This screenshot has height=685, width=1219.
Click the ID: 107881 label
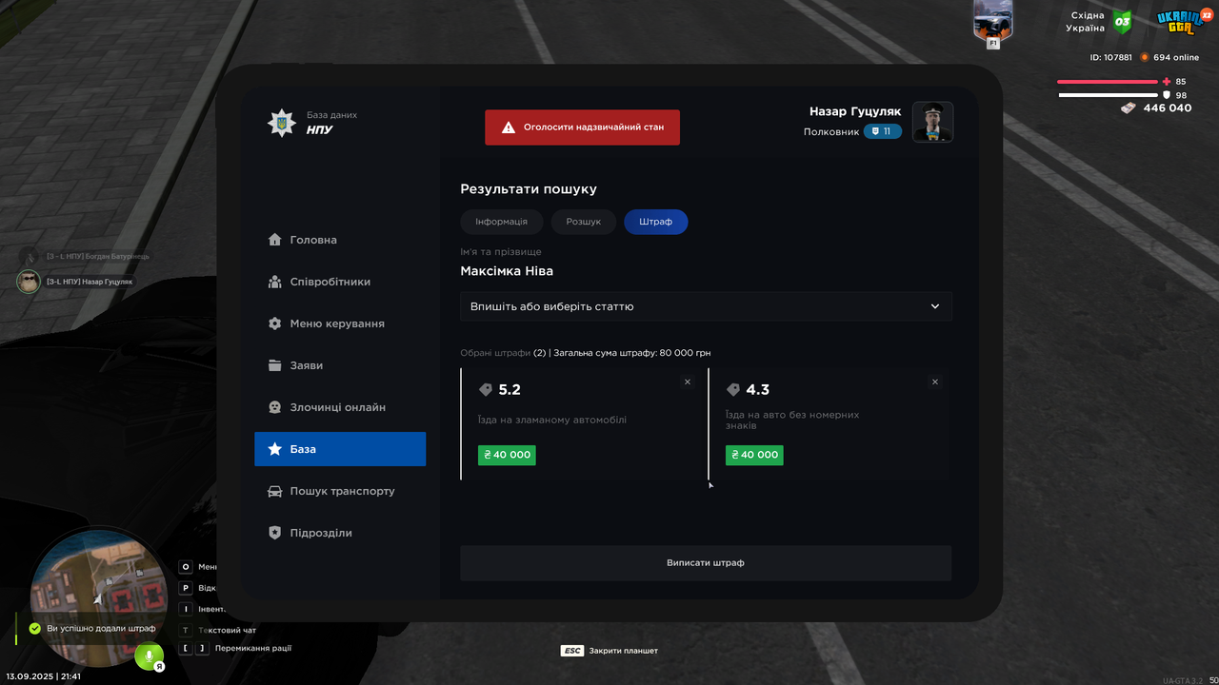[1111, 57]
